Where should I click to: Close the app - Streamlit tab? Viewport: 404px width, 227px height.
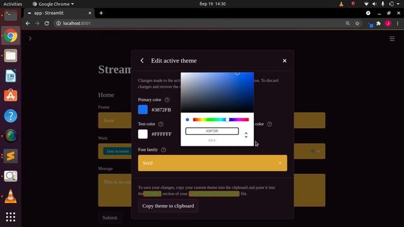coord(90,13)
